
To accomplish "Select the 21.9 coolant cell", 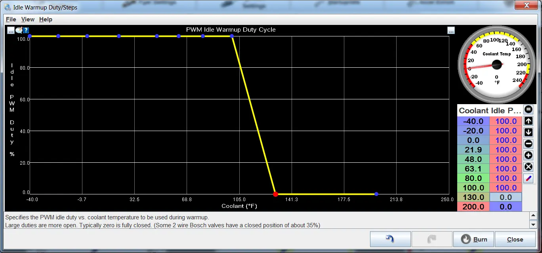I will pyautogui.click(x=473, y=150).
